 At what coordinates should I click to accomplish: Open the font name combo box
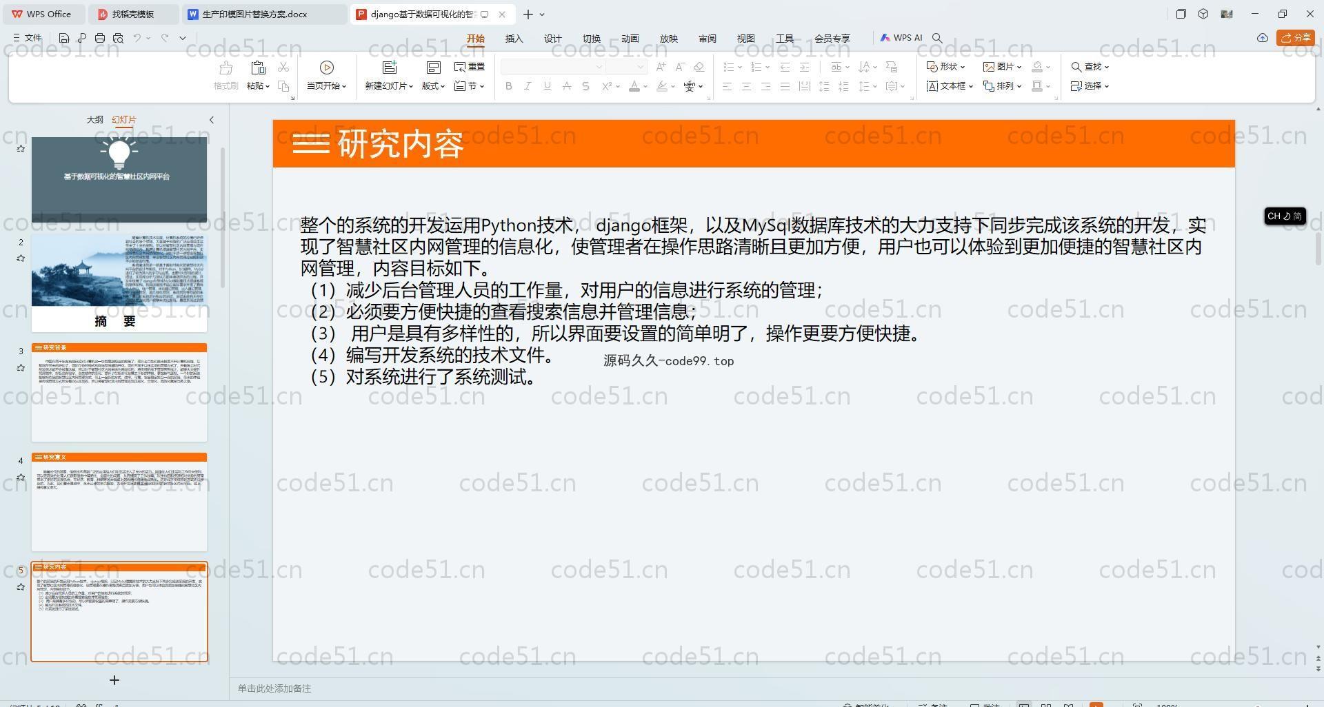pos(553,67)
